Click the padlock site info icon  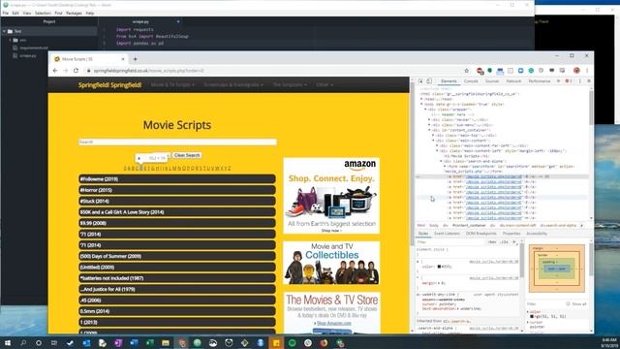point(88,71)
